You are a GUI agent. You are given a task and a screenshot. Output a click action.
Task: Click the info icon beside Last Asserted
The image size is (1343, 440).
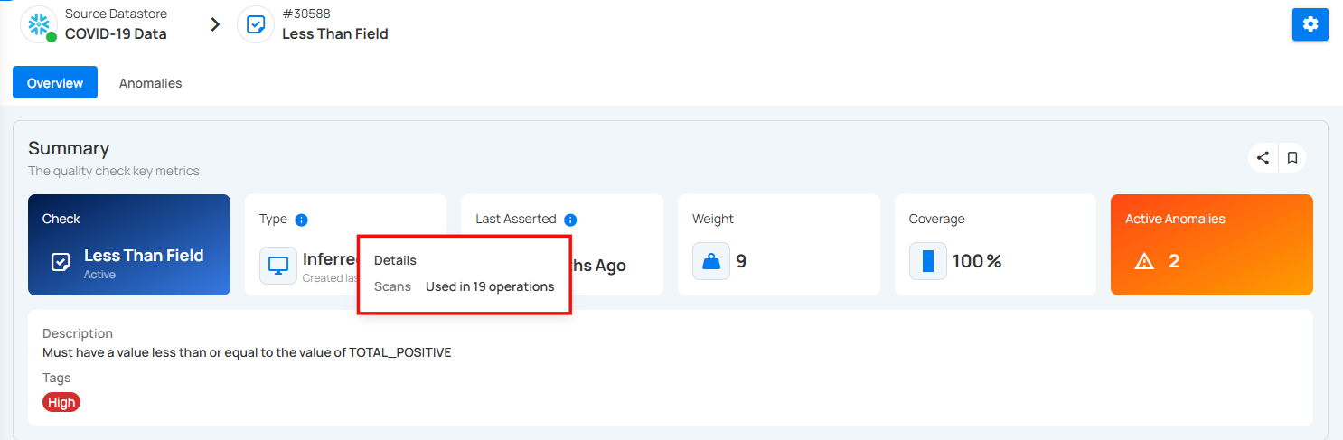pos(570,220)
